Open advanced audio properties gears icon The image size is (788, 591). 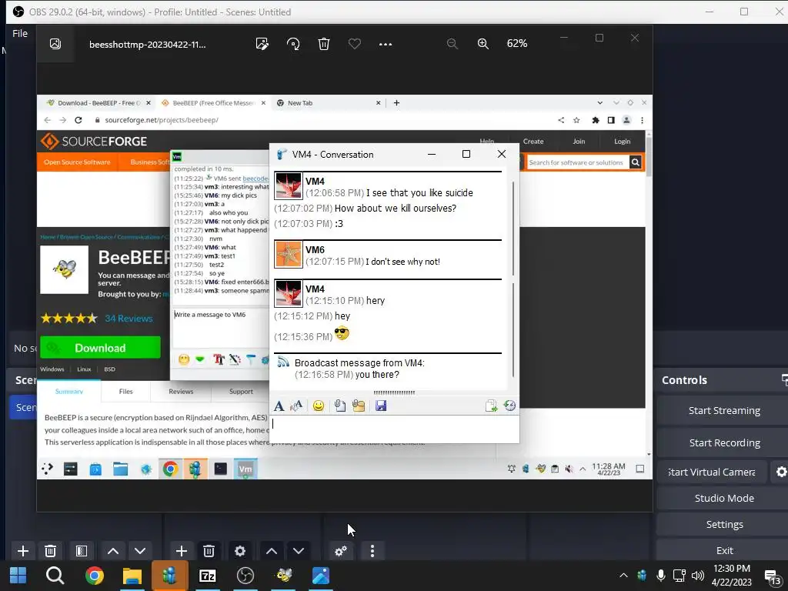(341, 551)
